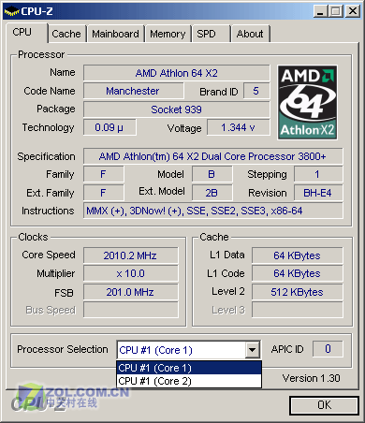Click the processor Name field
The height and width of the screenshot is (423, 365).
(x=177, y=73)
